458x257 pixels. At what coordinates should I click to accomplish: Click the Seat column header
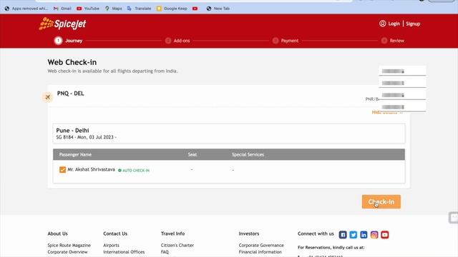(x=193, y=154)
